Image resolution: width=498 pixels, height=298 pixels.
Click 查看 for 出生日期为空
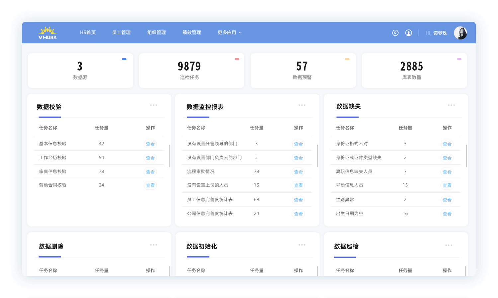[x=447, y=214]
